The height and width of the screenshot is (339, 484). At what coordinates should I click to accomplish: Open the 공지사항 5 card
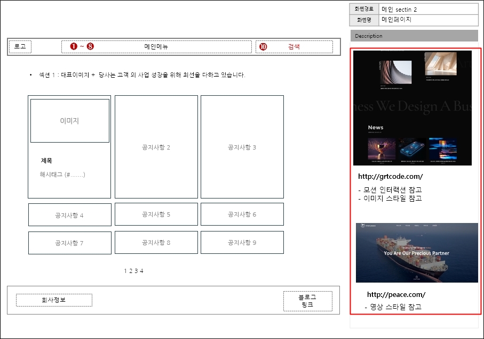point(156,214)
